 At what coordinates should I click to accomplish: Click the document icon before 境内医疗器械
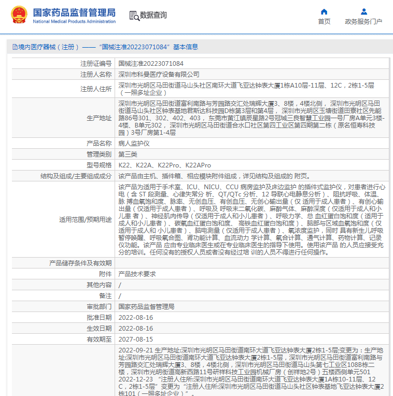point(15,47)
